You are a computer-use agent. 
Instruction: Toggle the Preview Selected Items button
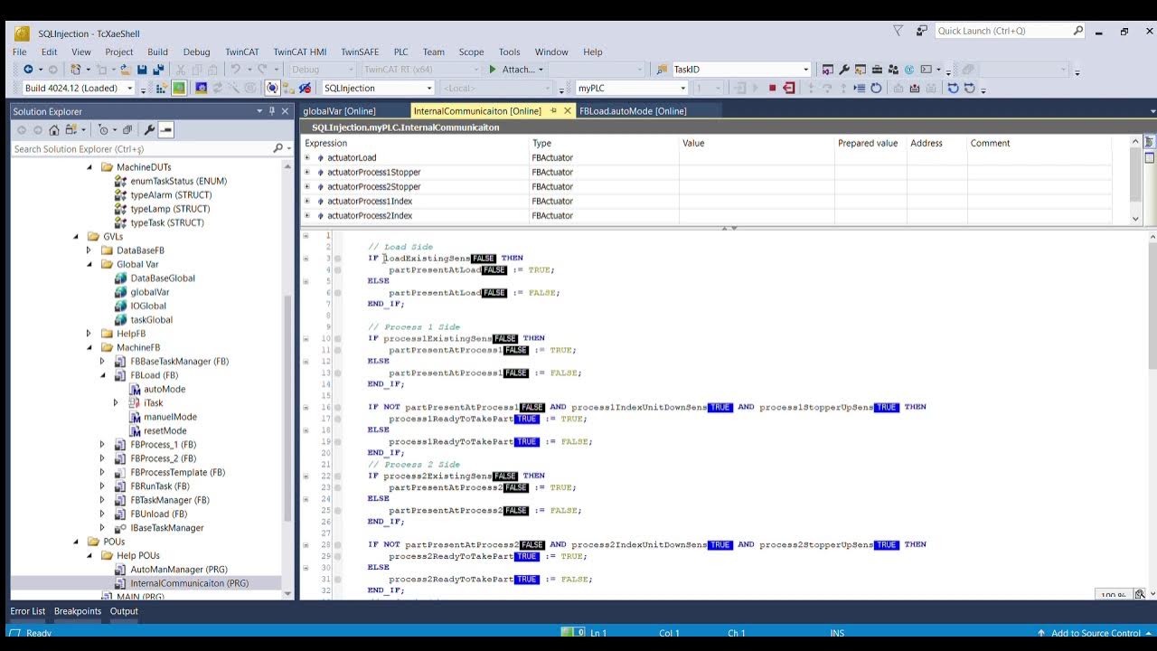[166, 129]
